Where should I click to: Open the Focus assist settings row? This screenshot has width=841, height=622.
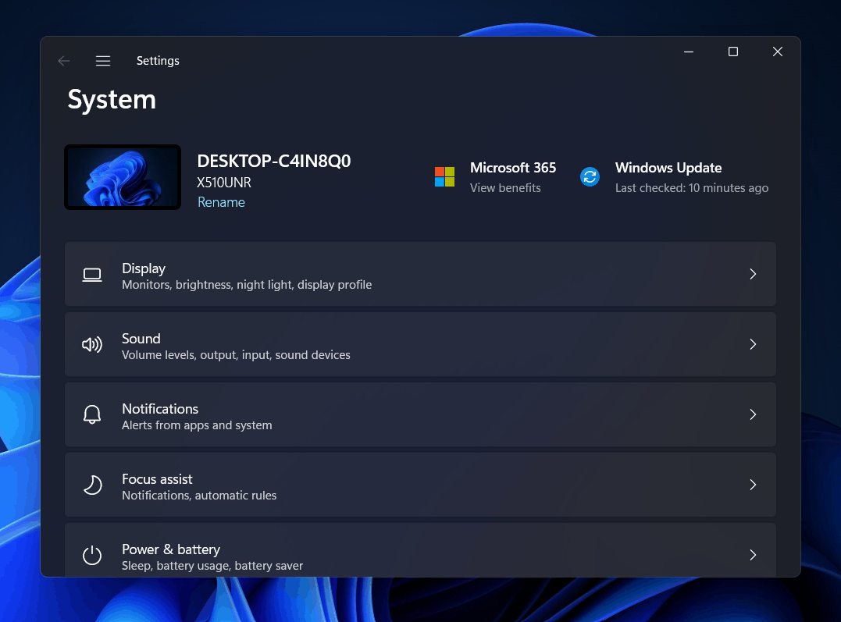tap(420, 485)
